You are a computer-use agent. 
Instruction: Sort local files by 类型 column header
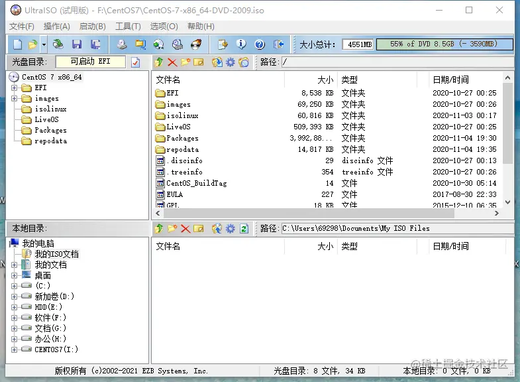[377, 246]
